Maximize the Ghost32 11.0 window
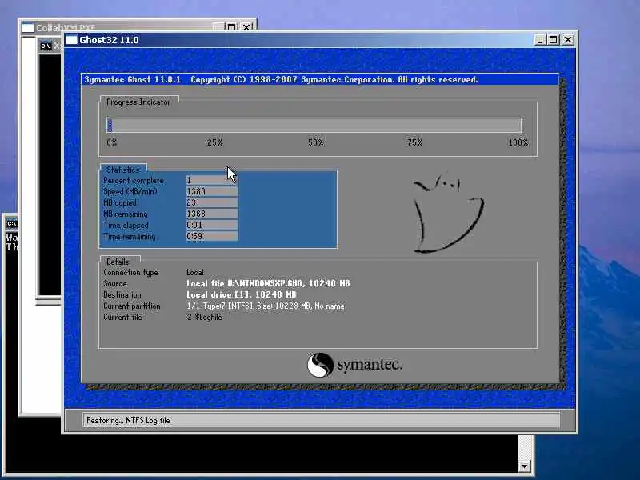The image size is (640, 480). 554,39
